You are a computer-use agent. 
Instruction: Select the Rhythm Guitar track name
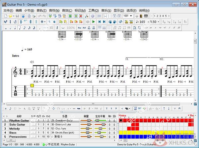click(19, 121)
